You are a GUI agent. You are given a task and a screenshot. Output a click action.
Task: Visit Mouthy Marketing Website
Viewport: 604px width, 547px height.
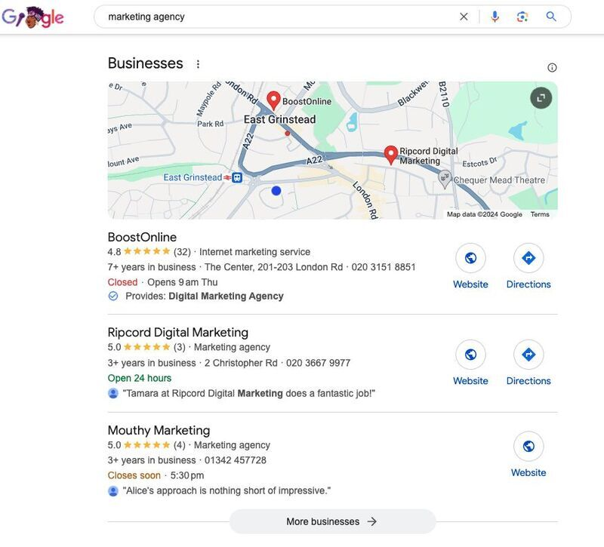tap(528, 446)
